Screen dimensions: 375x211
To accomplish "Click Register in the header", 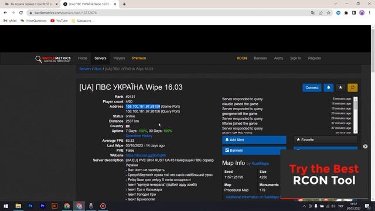I will [x=314, y=58].
